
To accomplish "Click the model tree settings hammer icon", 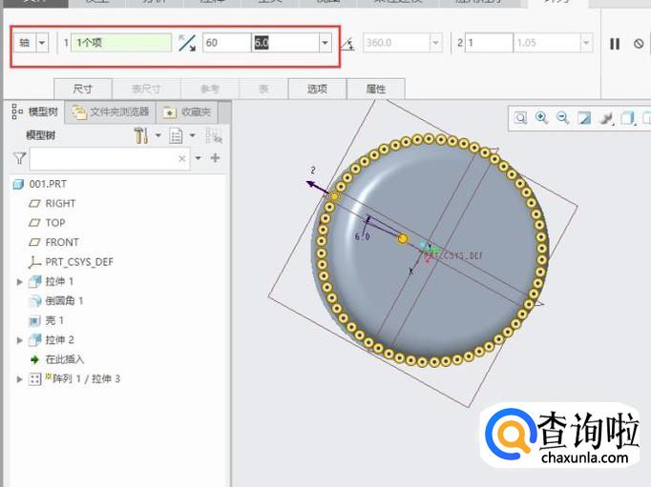I will tap(141, 136).
